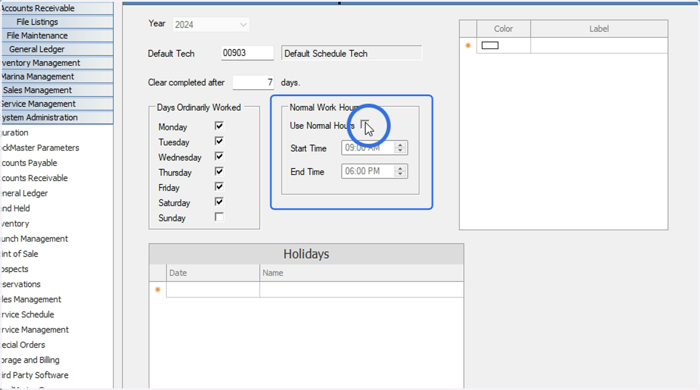The width and height of the screenshot is (700, 390).
Task: Toggle the Monday worked-day checkbox
Action: tap(219, 126)
